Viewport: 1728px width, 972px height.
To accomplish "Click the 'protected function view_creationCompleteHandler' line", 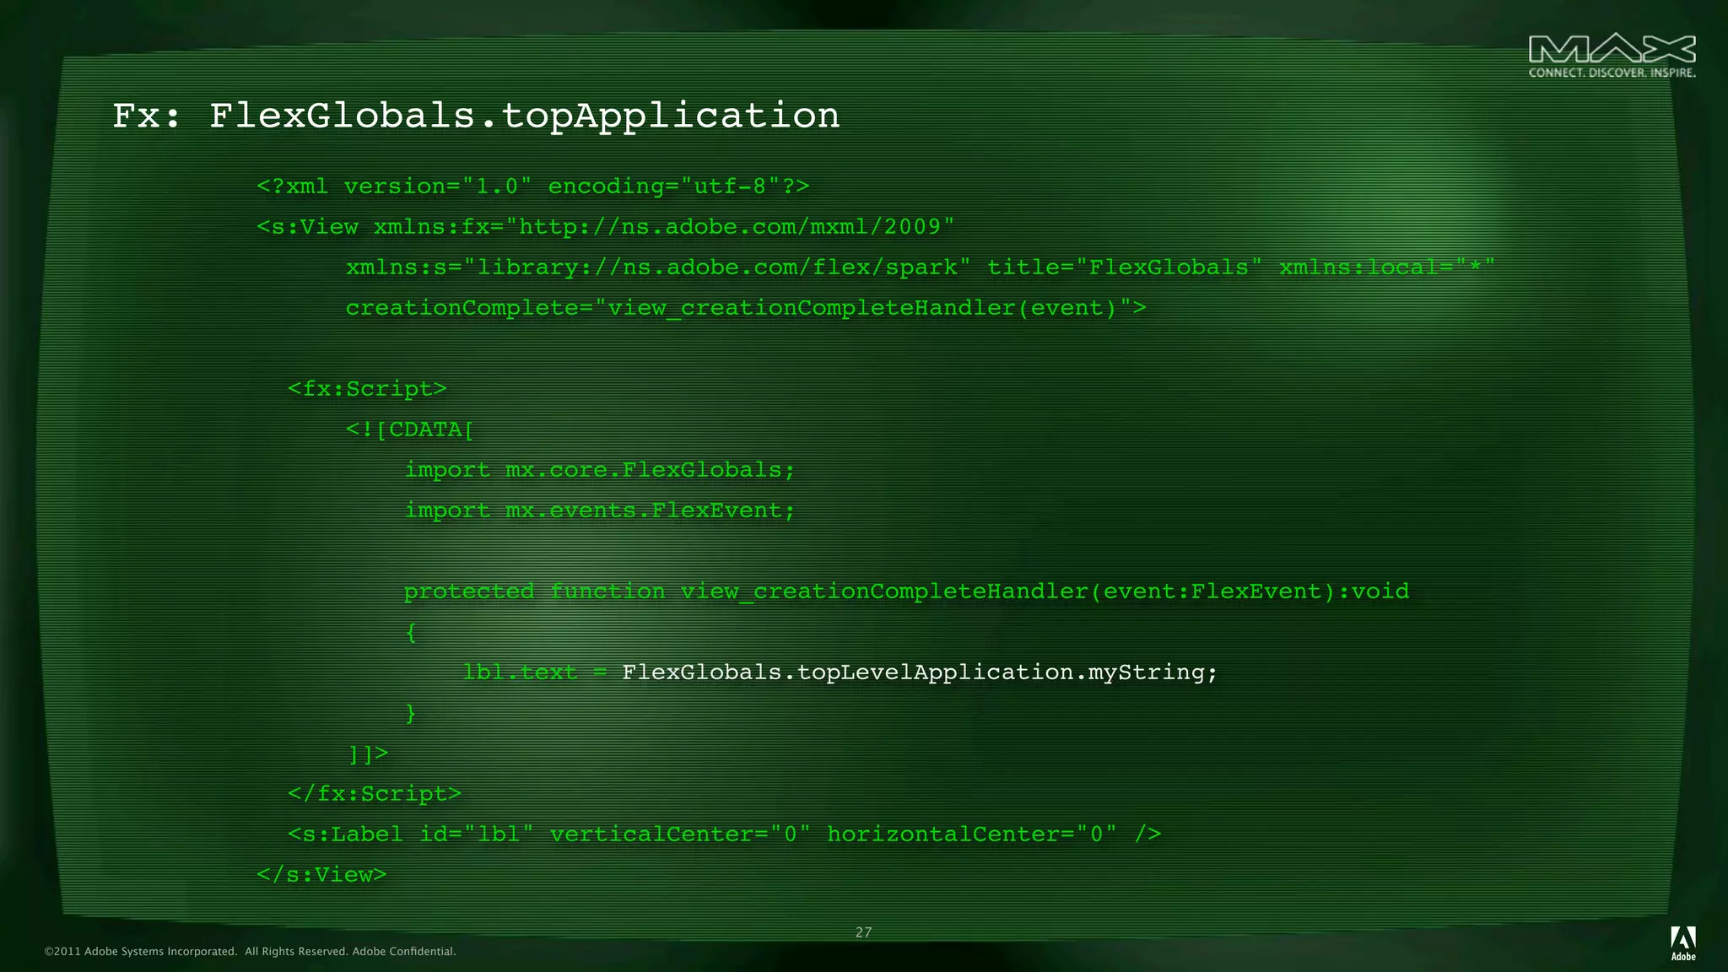I will (906, 591).
